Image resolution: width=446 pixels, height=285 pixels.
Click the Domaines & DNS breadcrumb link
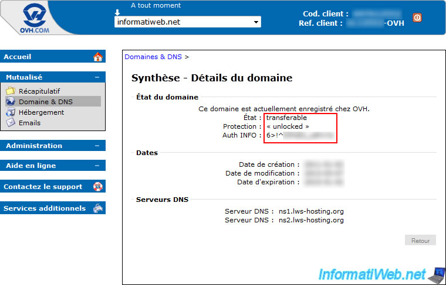tap(153, 57)
